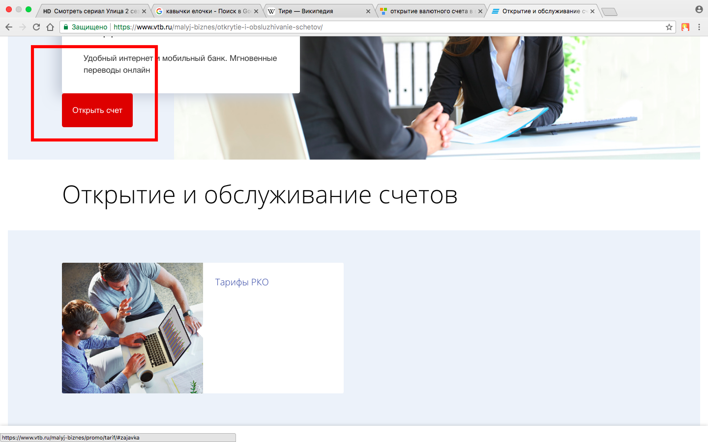
Task: Go to the browser home page
Action: point(50,27)
